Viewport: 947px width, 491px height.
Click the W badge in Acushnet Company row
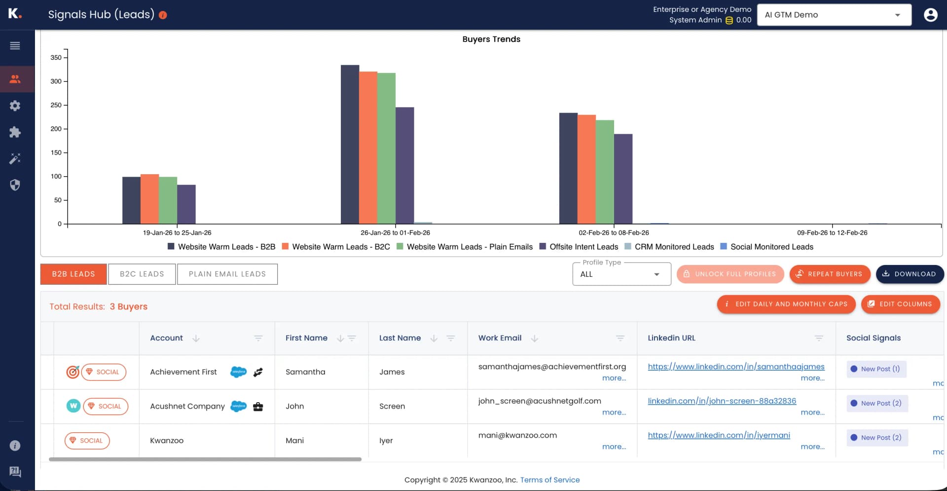point(73,406)
